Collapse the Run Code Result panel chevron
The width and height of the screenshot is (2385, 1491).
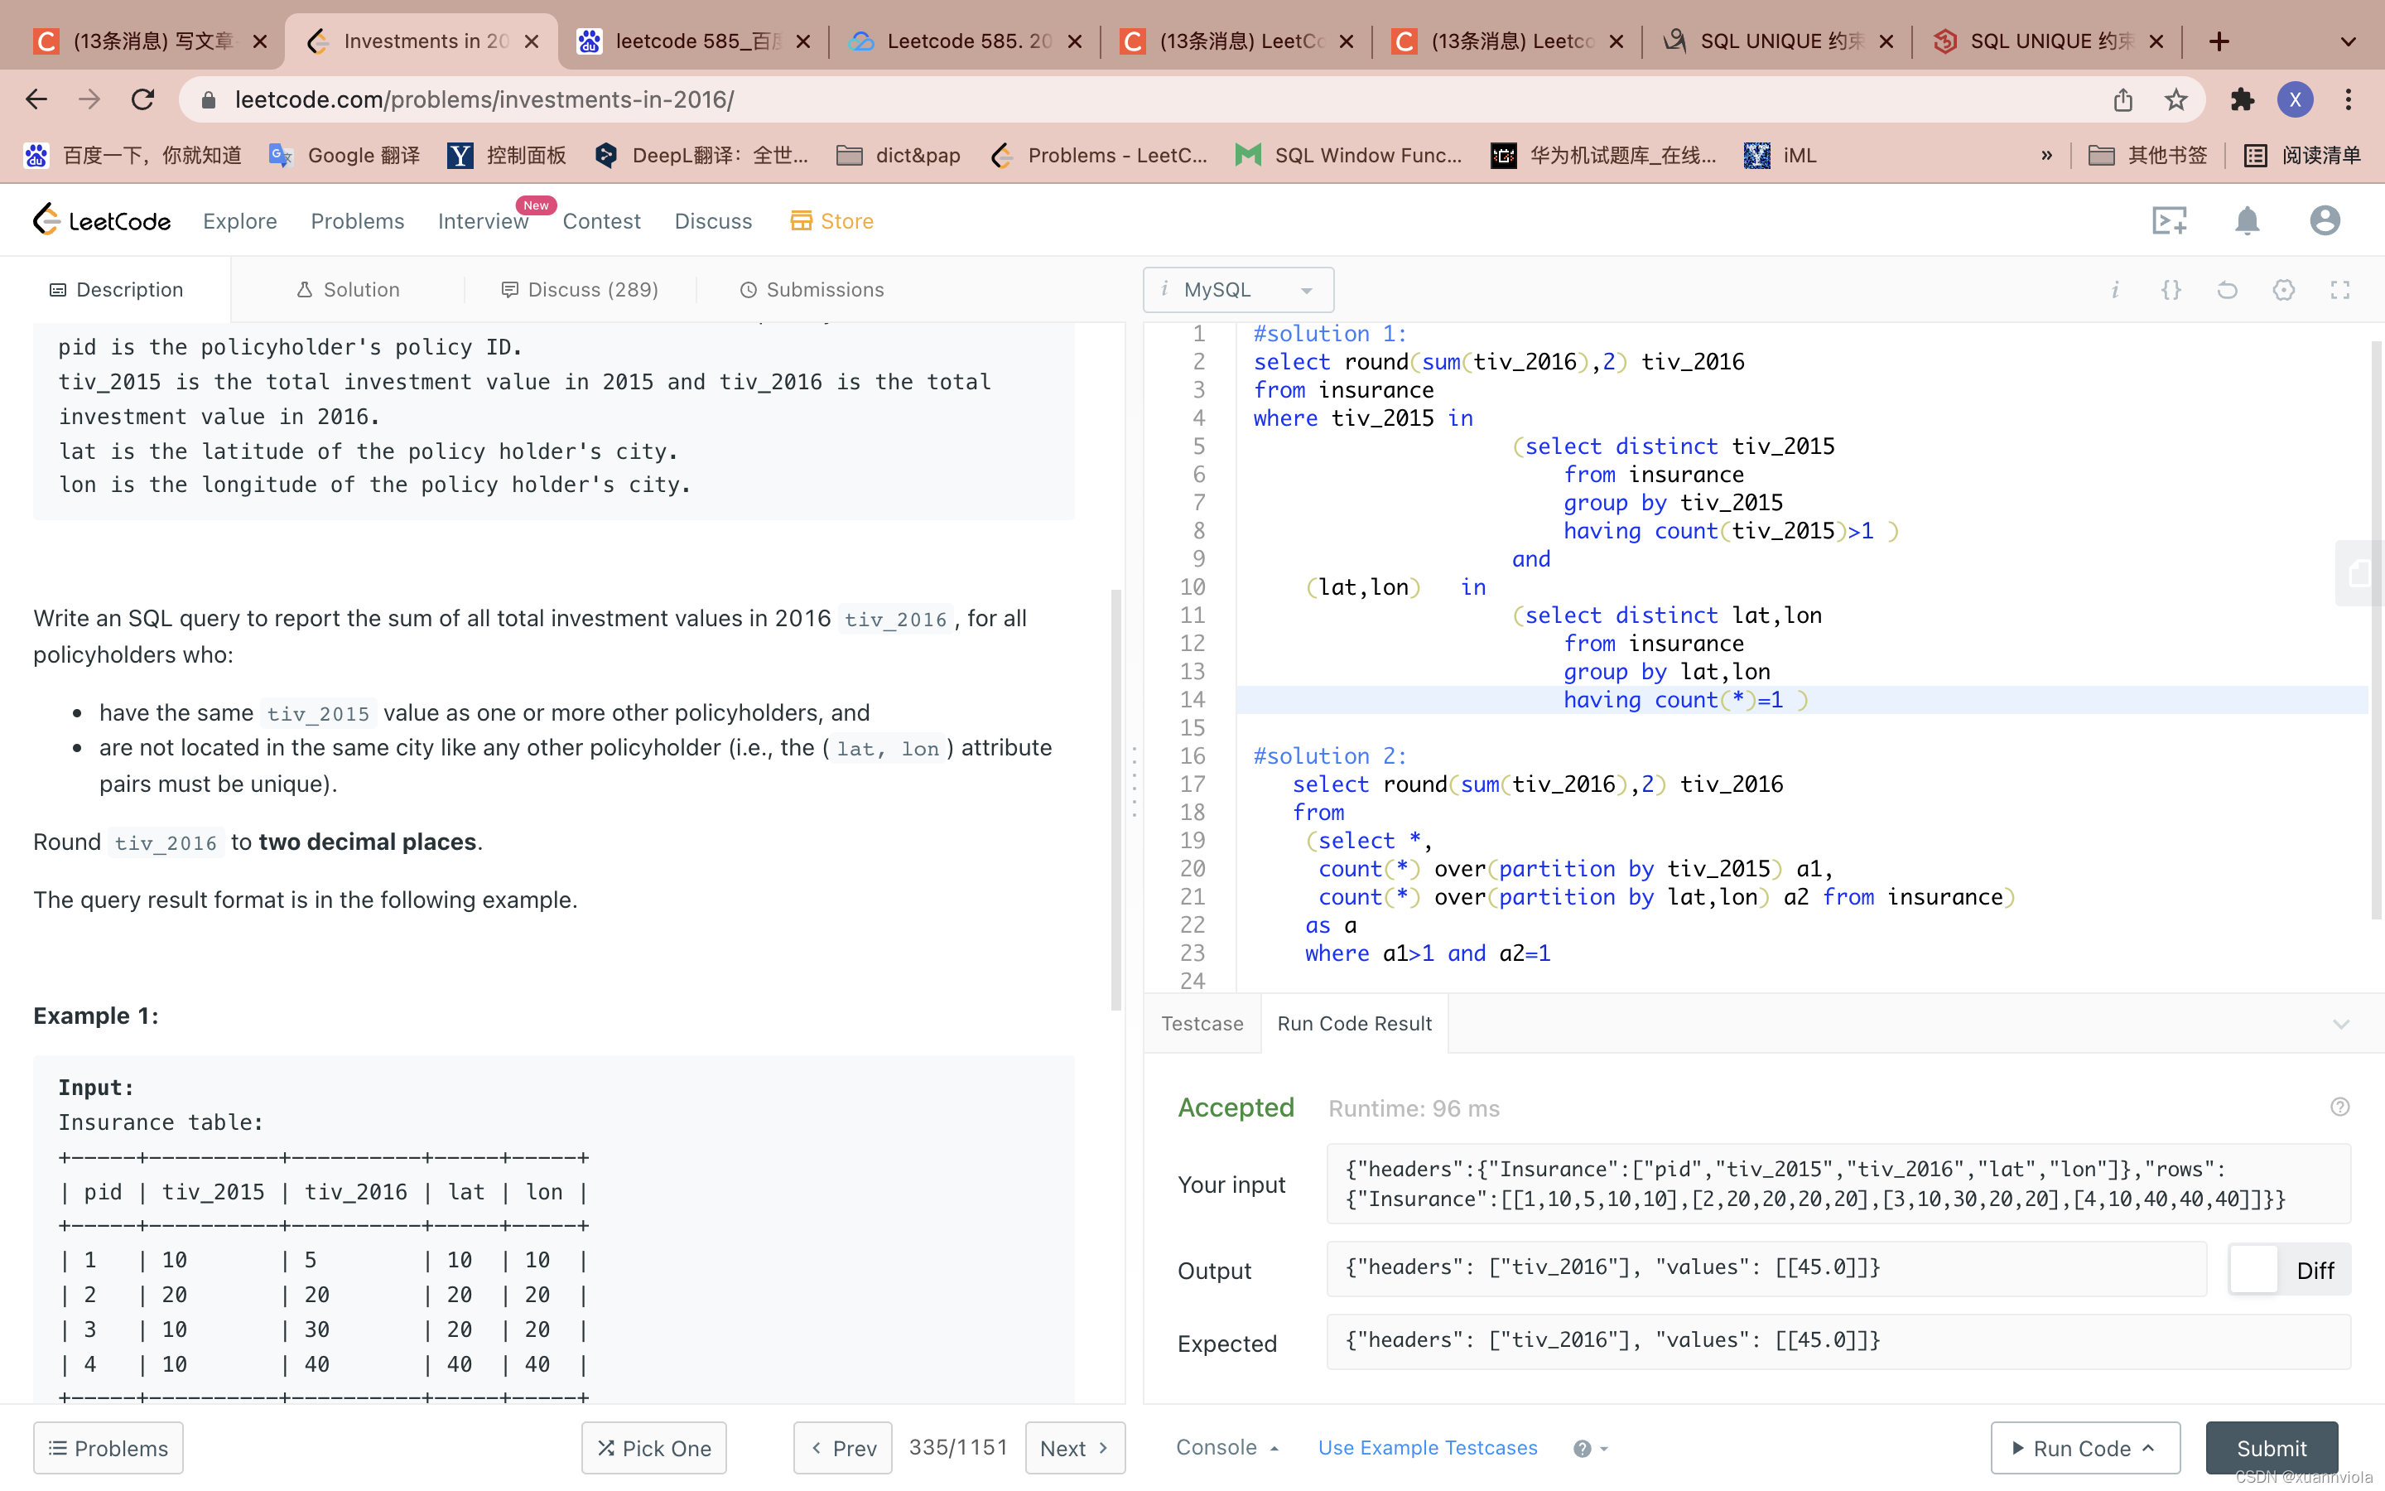(x=2342, y=1024)
